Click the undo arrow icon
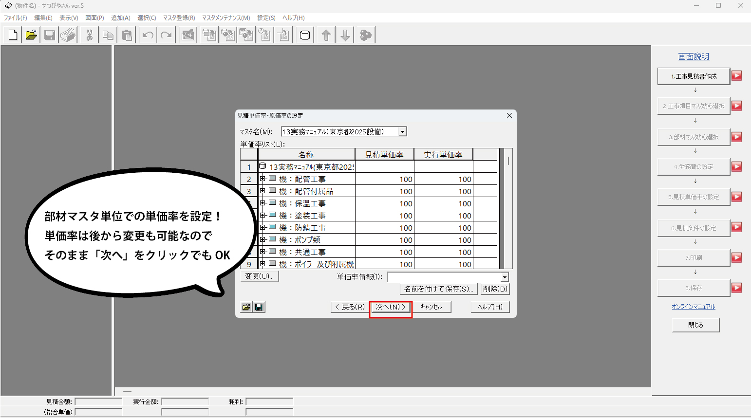This screenshot has width=751, height=419. pyautogui.click(x=148, y=35)
